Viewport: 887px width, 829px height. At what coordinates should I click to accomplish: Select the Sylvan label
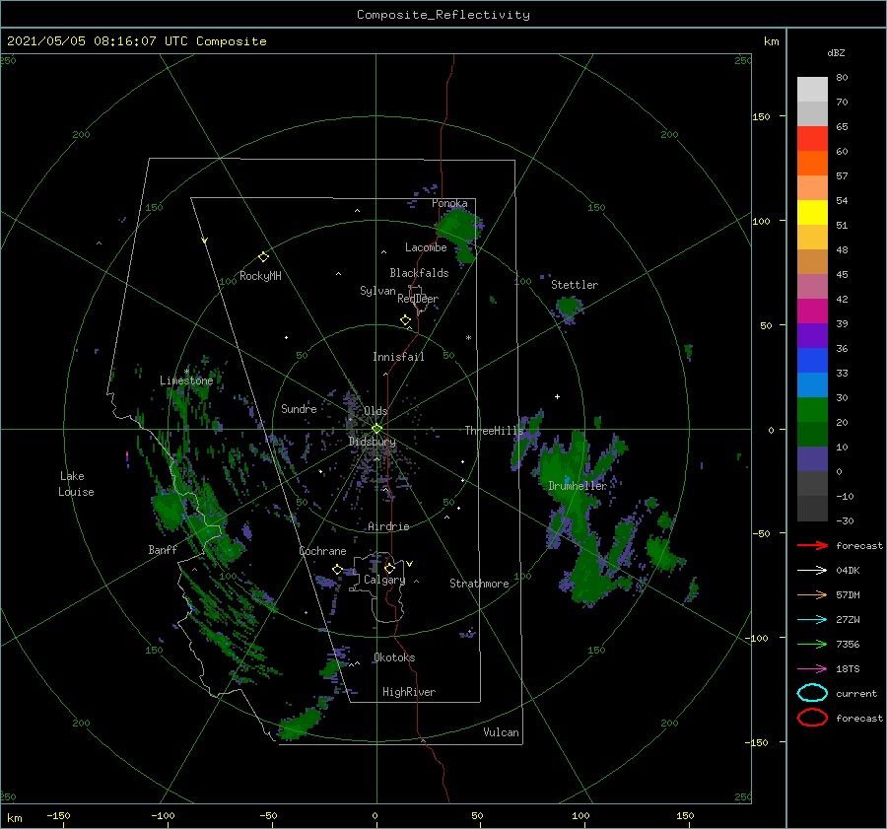coord(377,291)
